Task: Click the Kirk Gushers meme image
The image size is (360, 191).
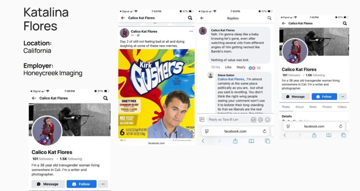Action: click(x=156, y=93)
